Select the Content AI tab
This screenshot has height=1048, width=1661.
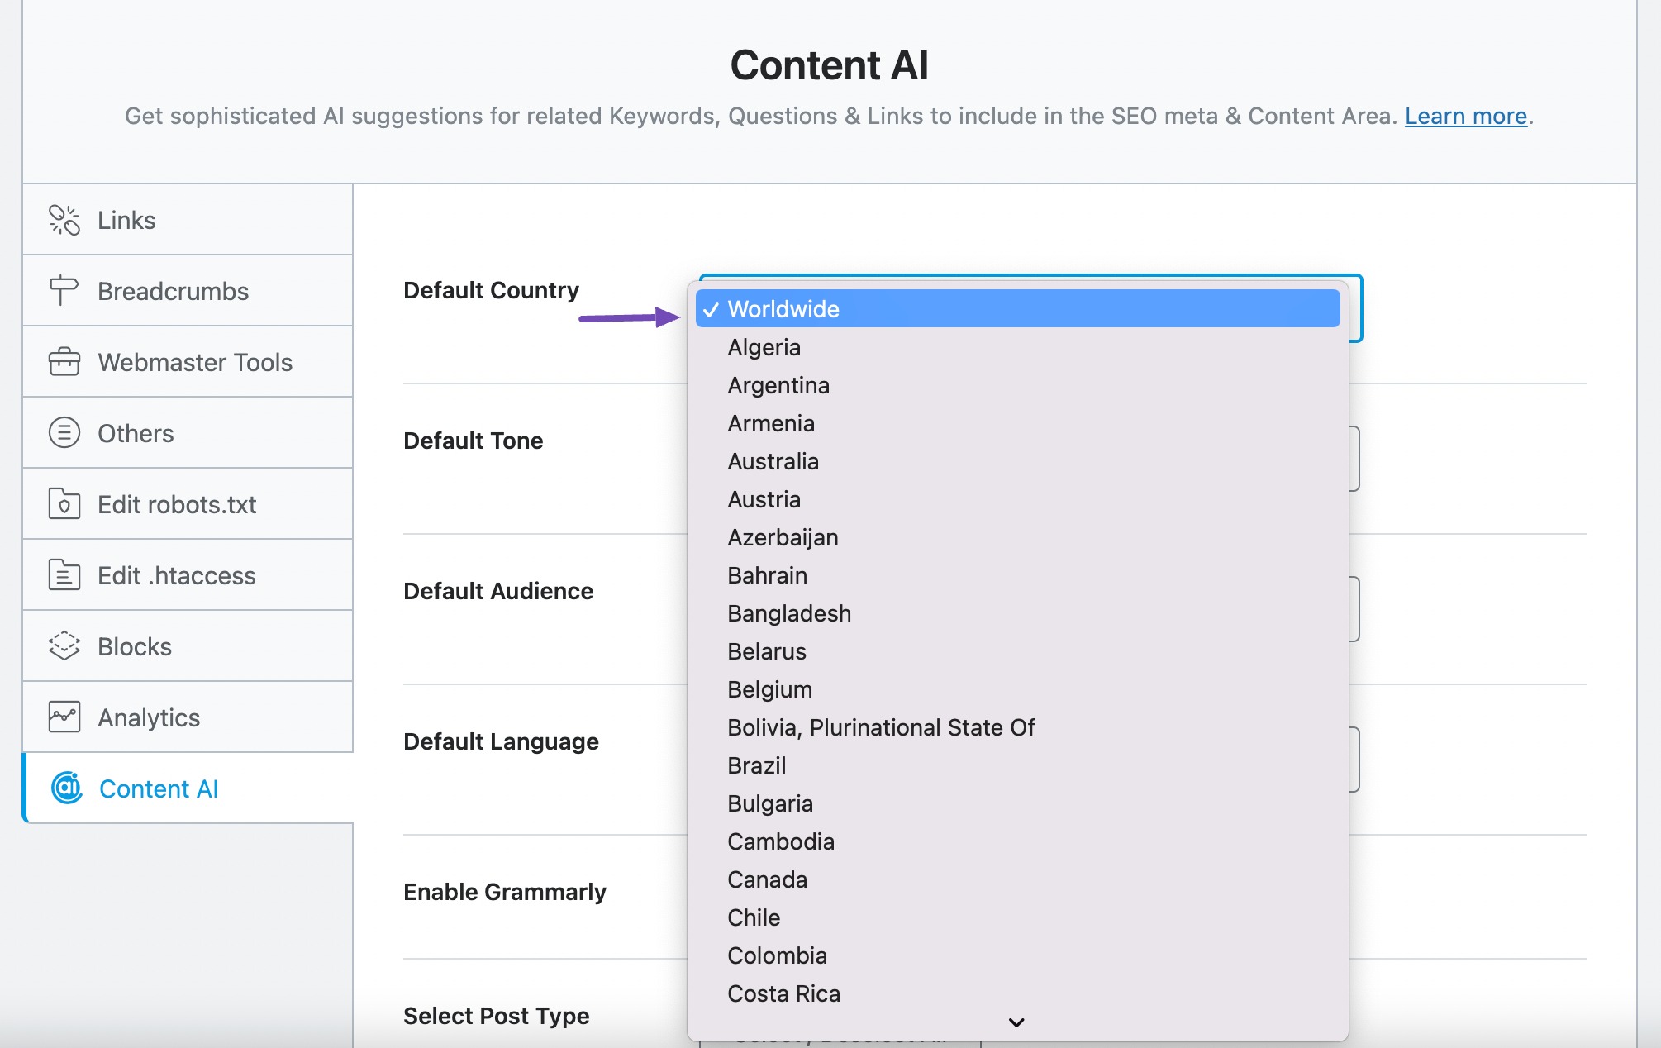188,788
